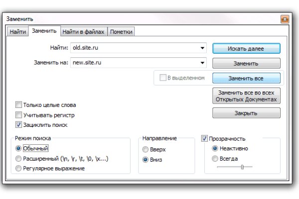Uncheck the Зациклить поиск option
The width and height of the screenshot is (299, 199).
(x=19, y=125)
